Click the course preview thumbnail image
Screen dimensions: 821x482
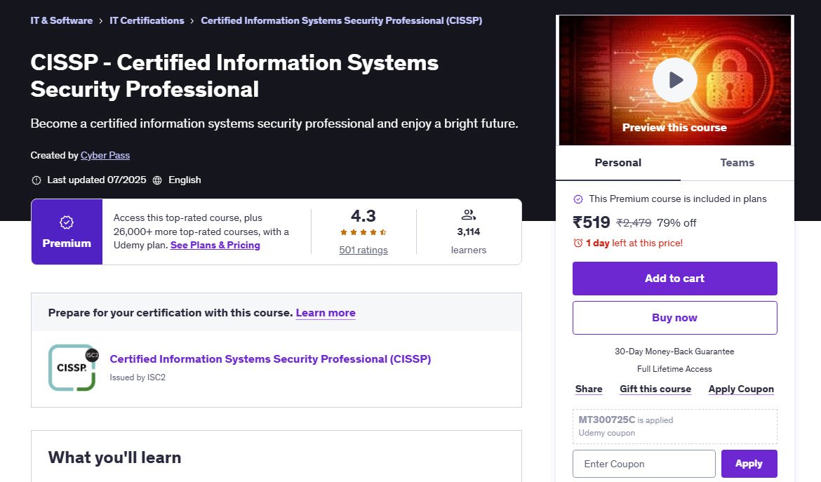[x=675, y=80]
